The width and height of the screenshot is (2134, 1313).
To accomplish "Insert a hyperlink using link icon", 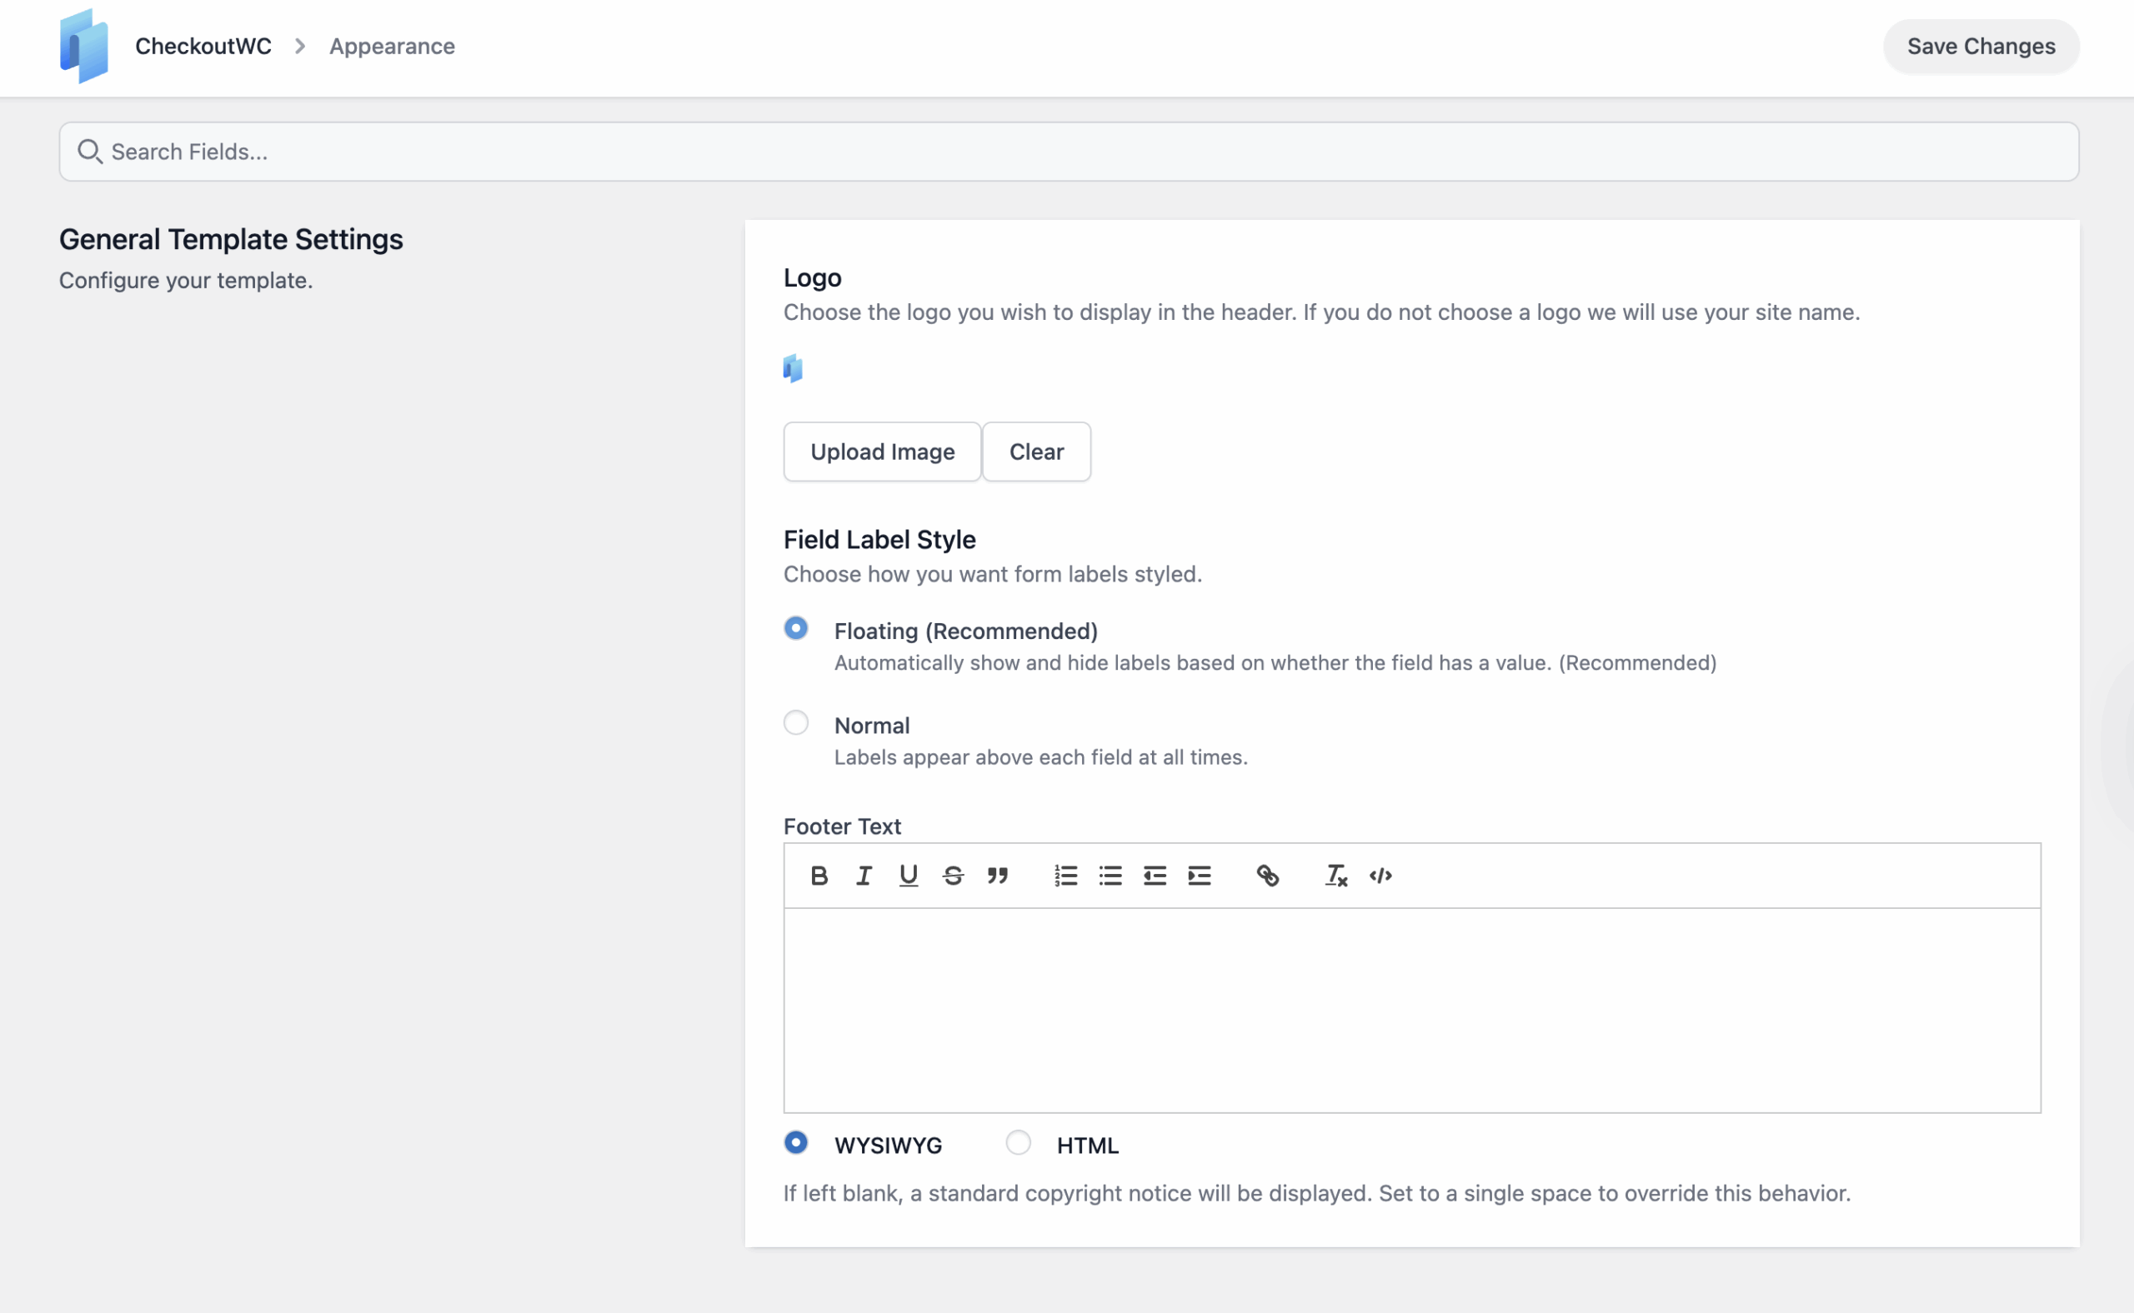I will [x=1267, y=876].
